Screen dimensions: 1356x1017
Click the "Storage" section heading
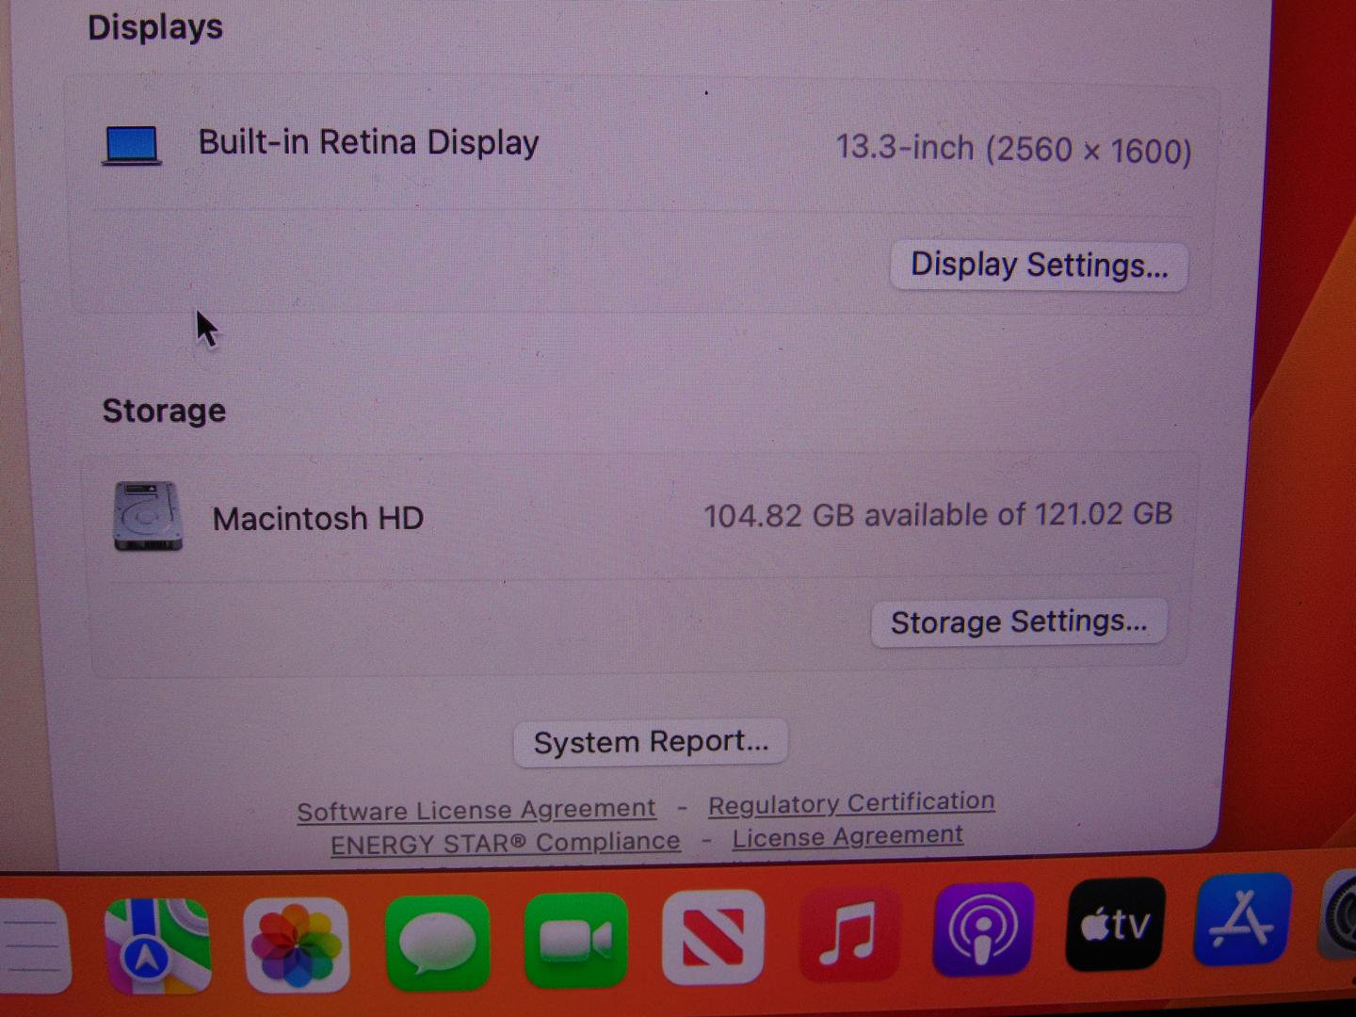coord(164,411)
